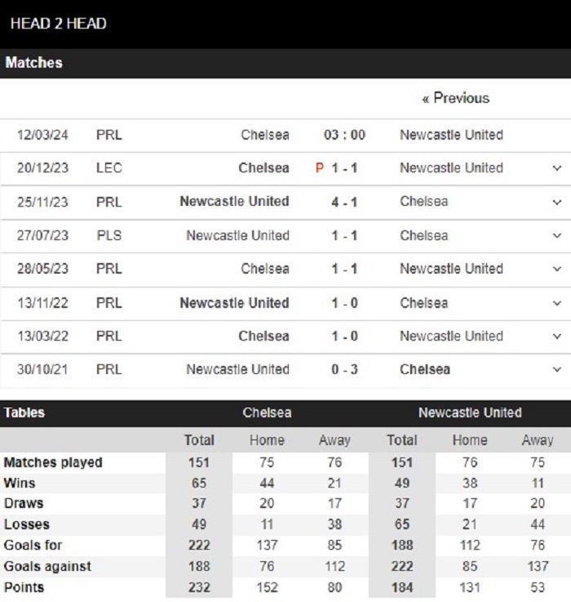This screenshot has width=571, height=602.
Task: Open the 0 - 3 score on 30/10/21
Action: click(x=344, y=369)
